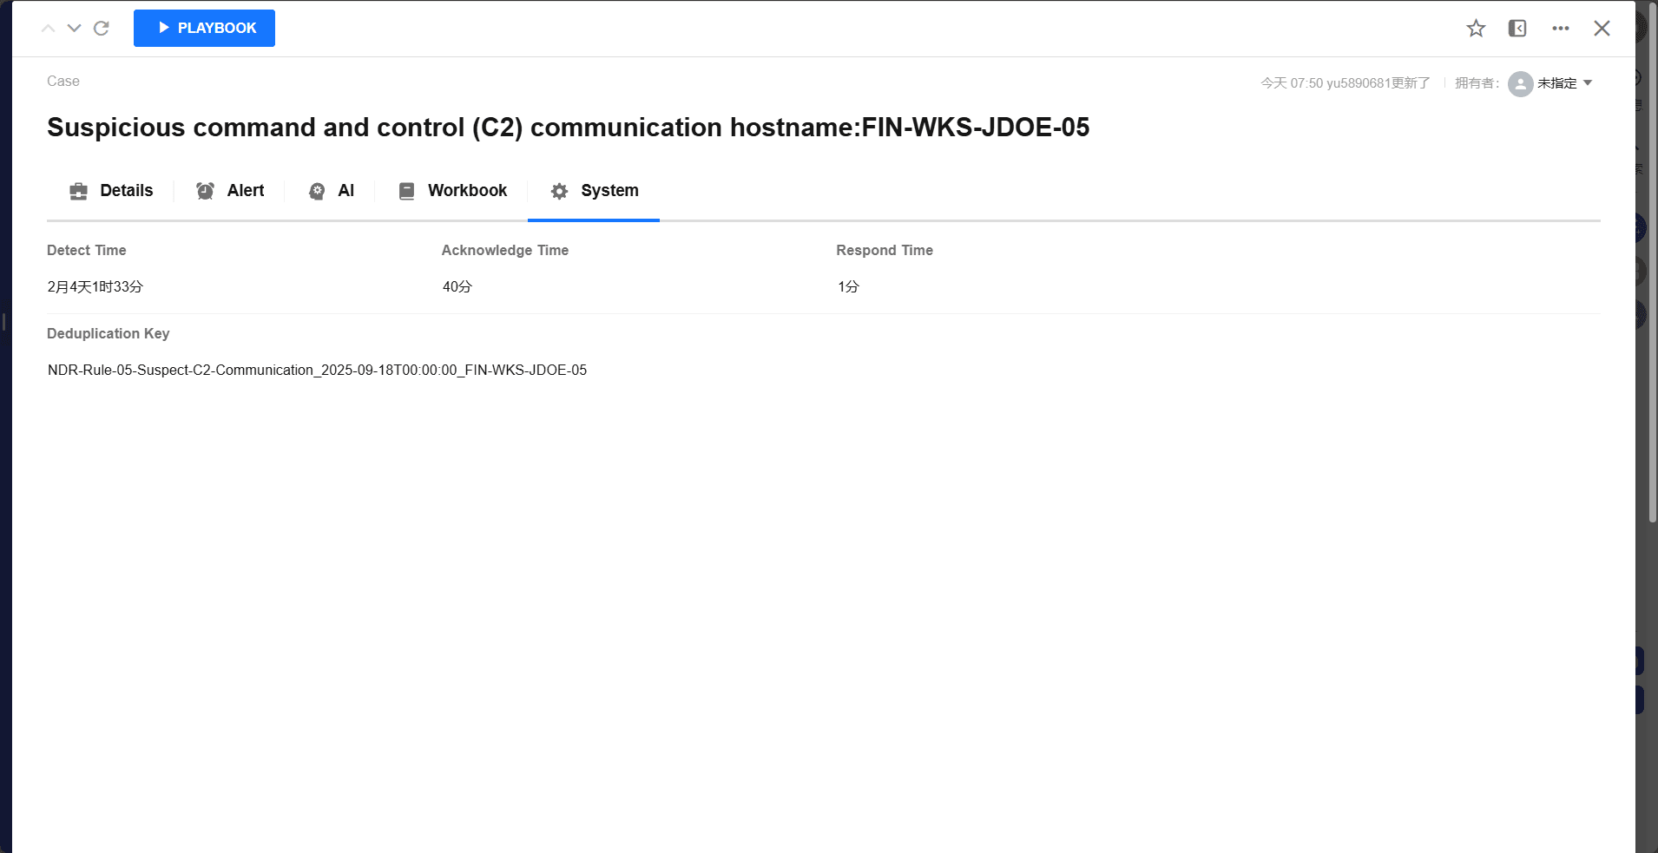Go to next case with down chevron
This screenshot has width=1658, height=853.
[x=75, y=28]
